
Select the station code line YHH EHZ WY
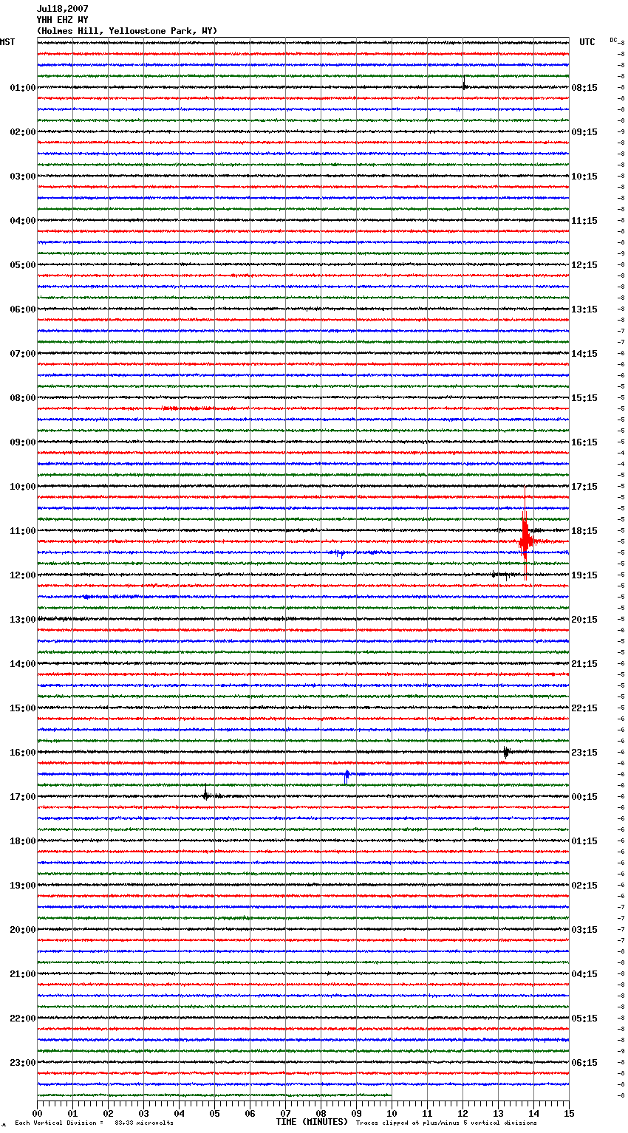point(63,20)
